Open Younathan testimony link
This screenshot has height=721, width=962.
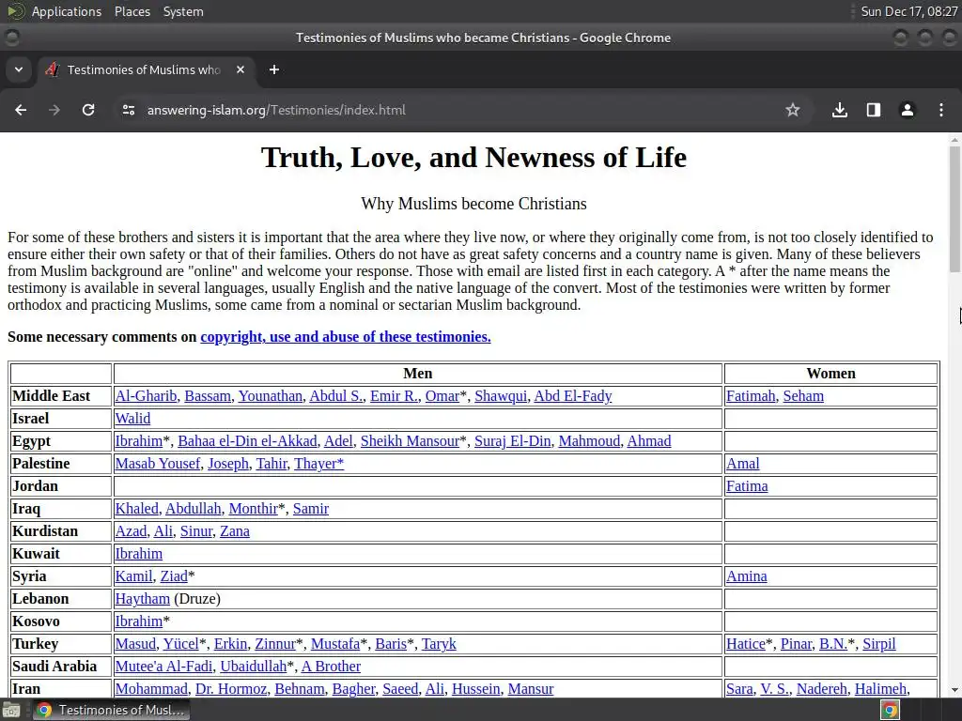[x=271, y=396]
